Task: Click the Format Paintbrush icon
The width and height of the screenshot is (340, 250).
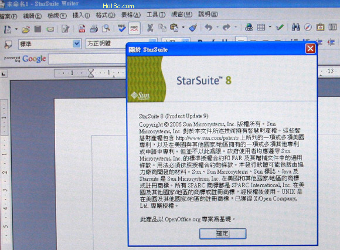Action: 193,28
